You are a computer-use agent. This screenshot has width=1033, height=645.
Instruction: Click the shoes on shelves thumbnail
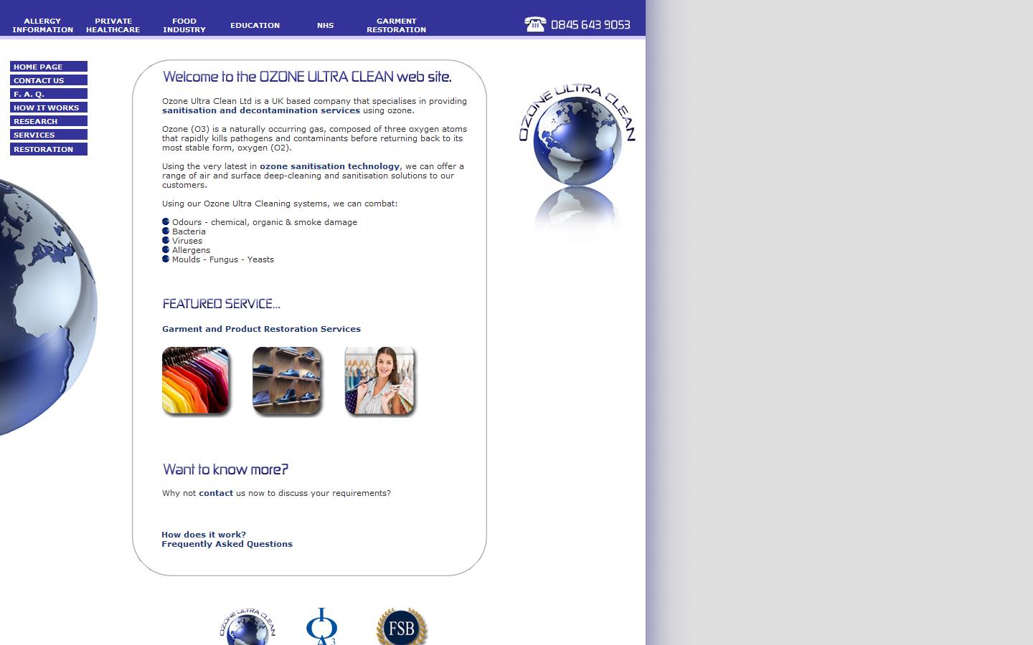(x=287, y=381)
